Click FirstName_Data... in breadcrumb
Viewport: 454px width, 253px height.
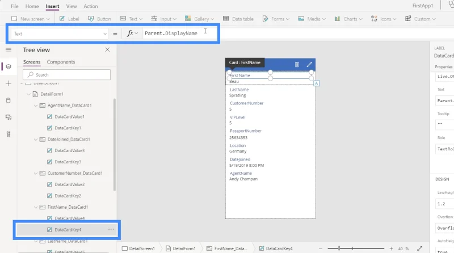228,248
